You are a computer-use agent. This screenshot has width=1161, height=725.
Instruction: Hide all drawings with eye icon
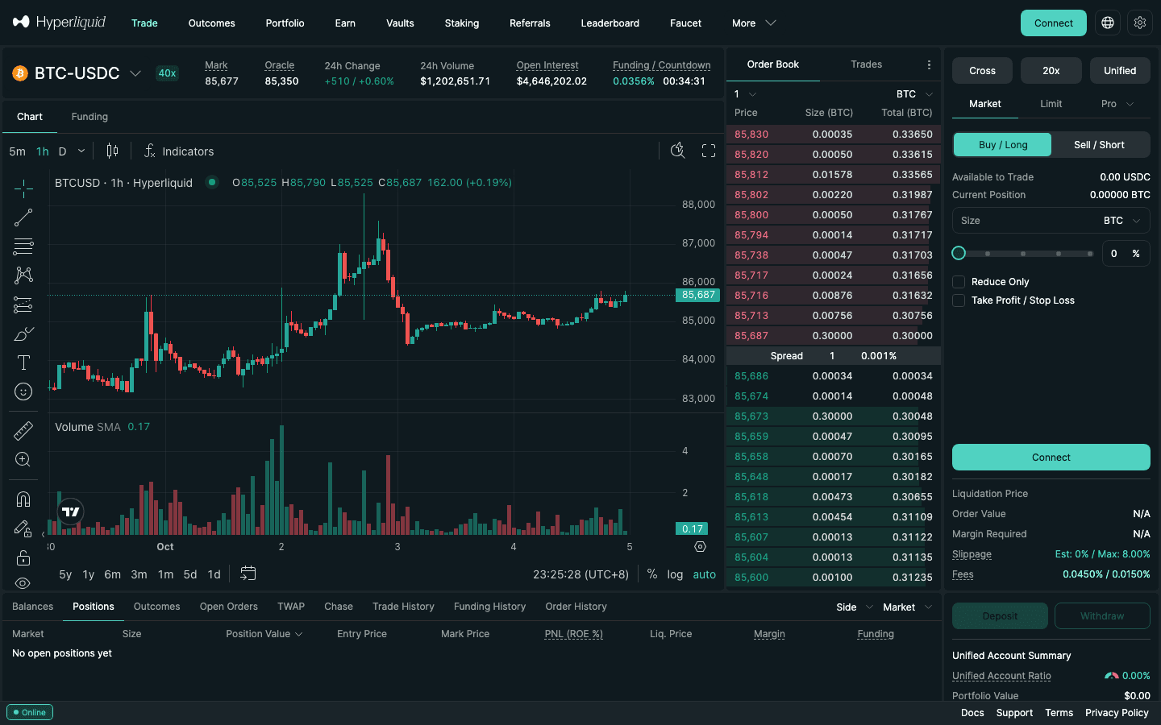(23, 582)
